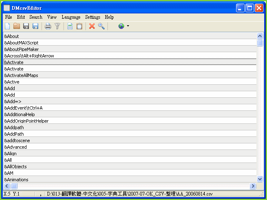Open the Settings menu
This screenshot has width=267, height=200.
click(x=92, y=17)
